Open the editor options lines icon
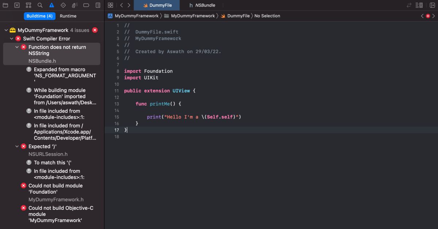This screenshot has height=229, width=438. 419,5
